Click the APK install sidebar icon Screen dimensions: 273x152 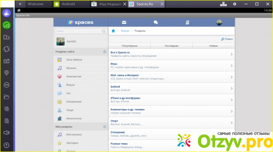6,85
